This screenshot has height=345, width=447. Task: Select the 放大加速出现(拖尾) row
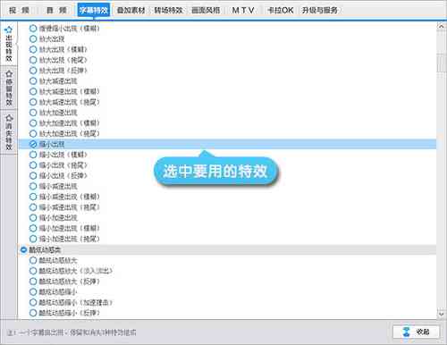point(64,133)
